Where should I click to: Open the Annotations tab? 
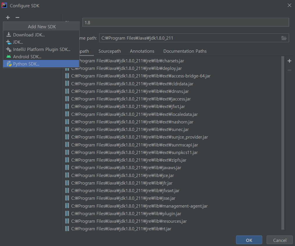(142, 51)
